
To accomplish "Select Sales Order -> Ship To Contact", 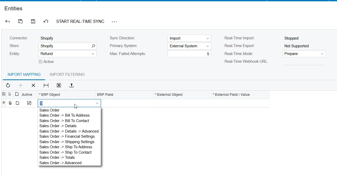I will tap(70, 152).
